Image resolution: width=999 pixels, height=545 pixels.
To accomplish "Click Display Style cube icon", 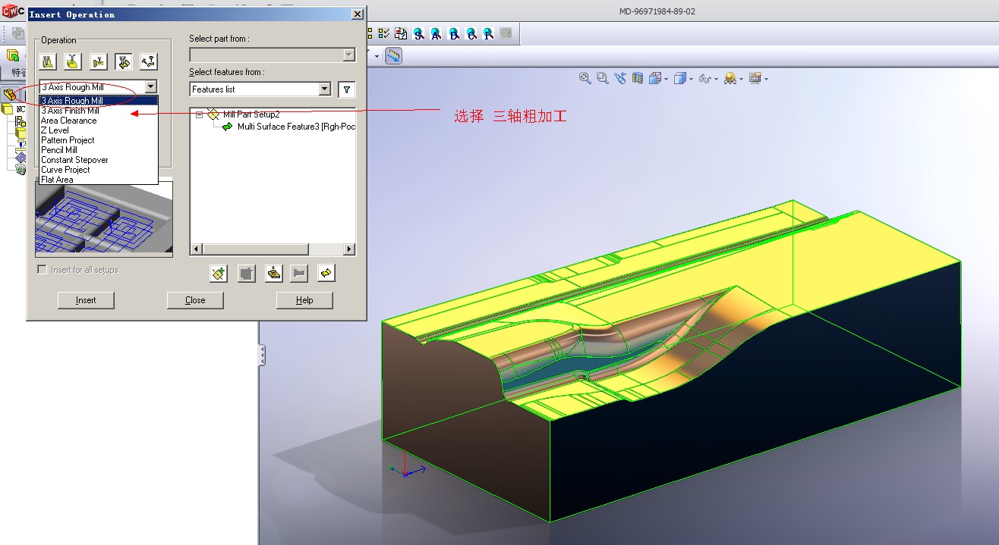I will point(679,78).
